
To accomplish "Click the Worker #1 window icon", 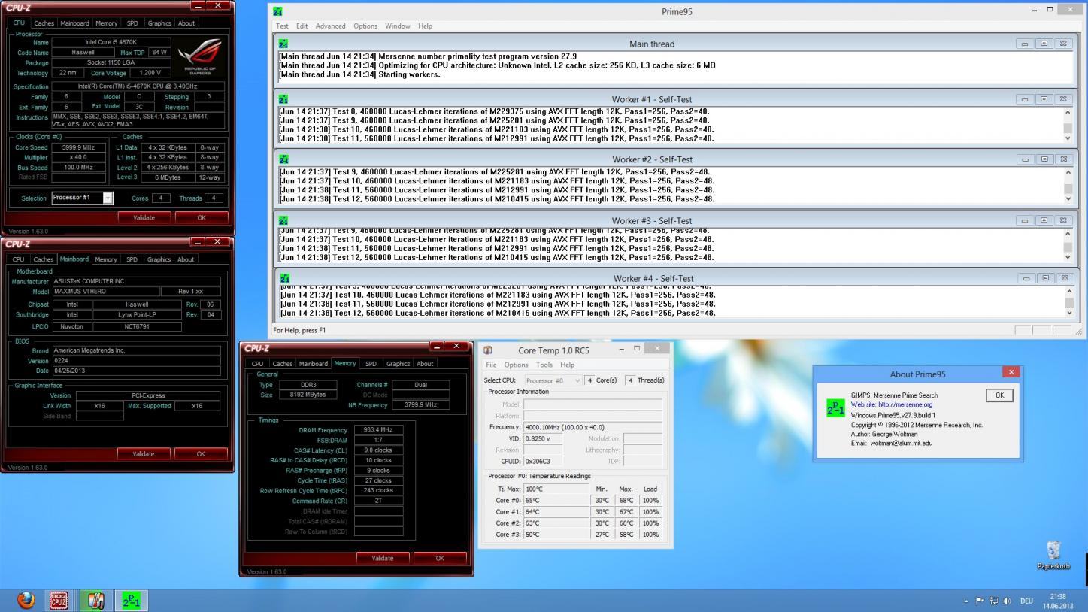I will pyautogui.click(x=283, y=99).
